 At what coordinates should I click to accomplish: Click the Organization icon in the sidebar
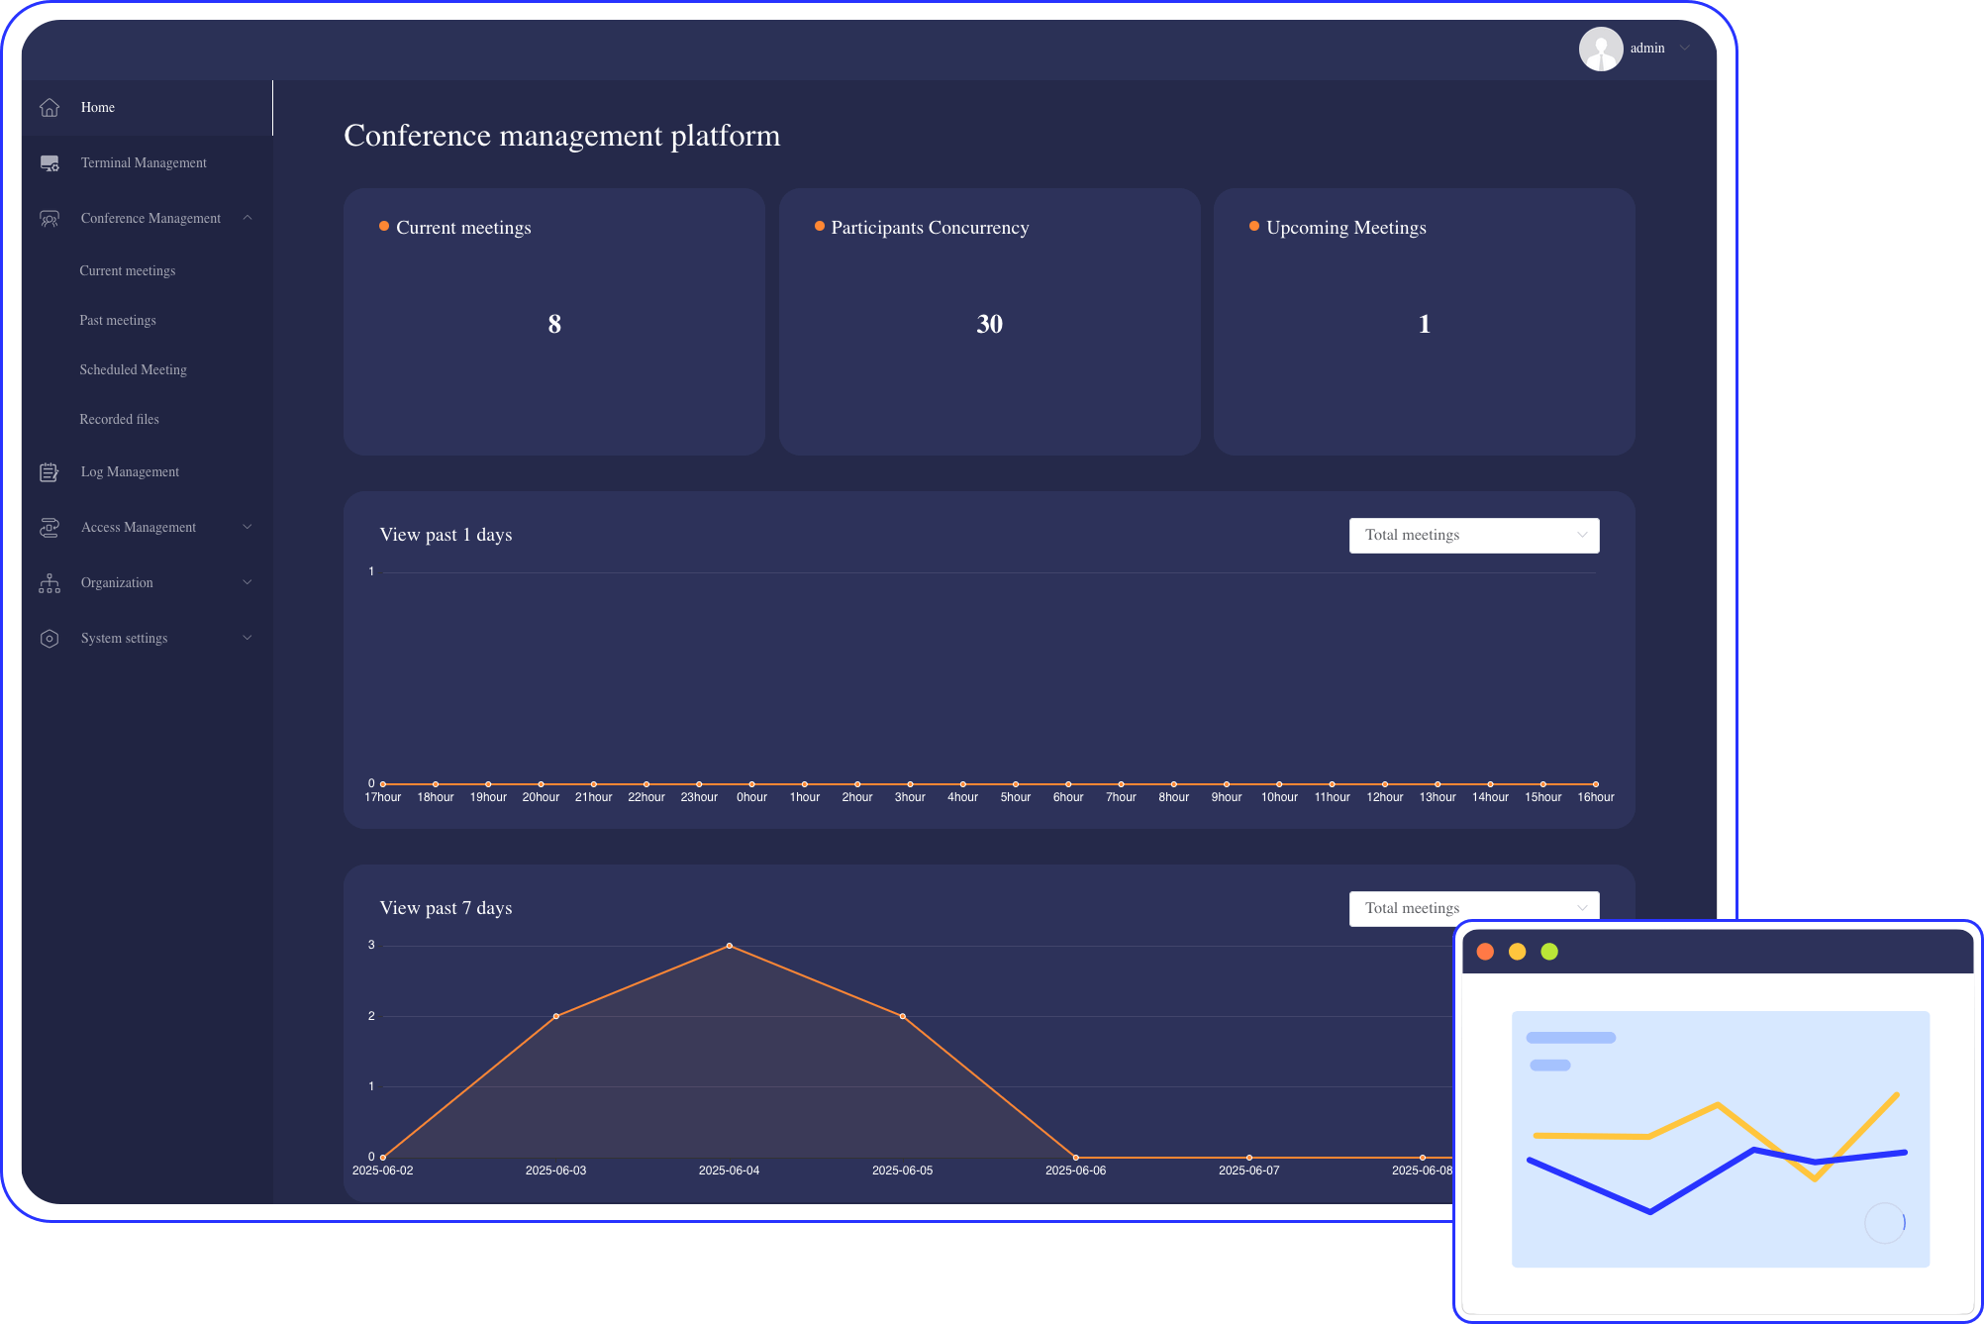pyautogui.click(x=50, y=582)
